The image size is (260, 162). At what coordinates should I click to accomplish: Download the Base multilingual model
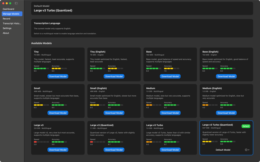(x=170, y=76)
